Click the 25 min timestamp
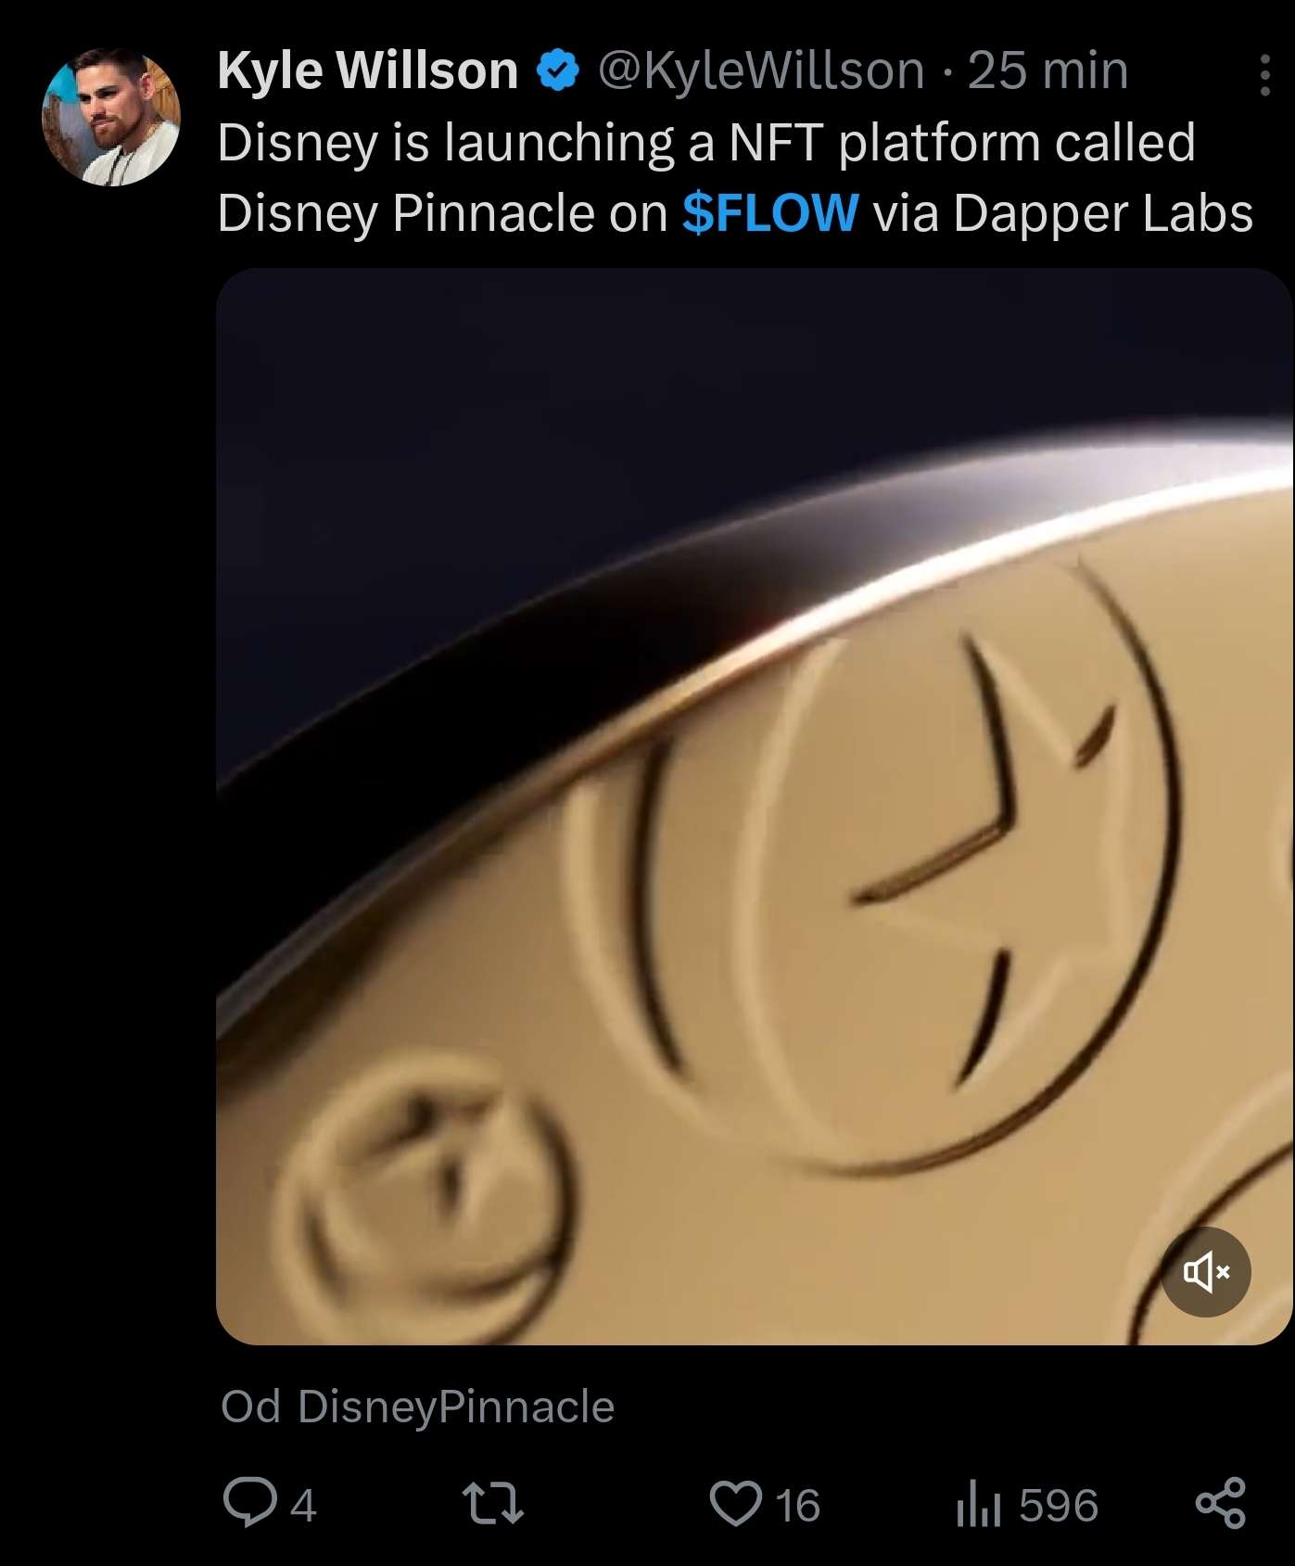 (1047, 70)
